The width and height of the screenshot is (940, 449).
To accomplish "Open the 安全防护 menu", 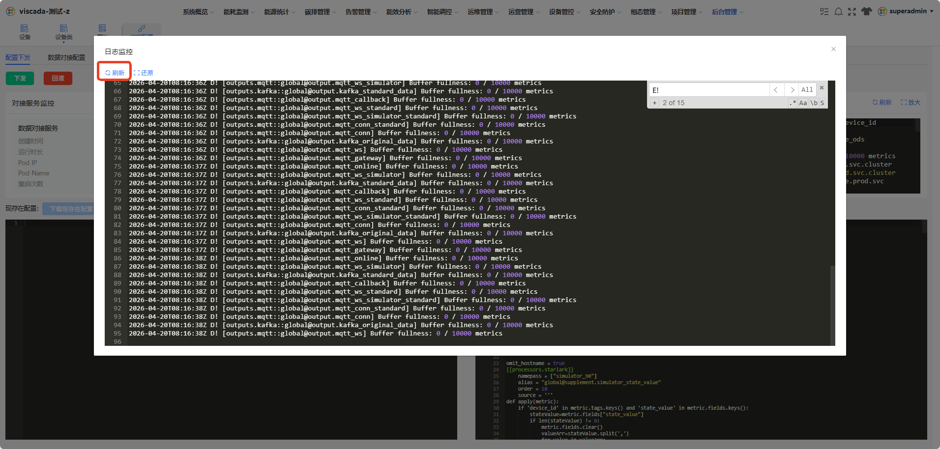I will pos(605,12).
